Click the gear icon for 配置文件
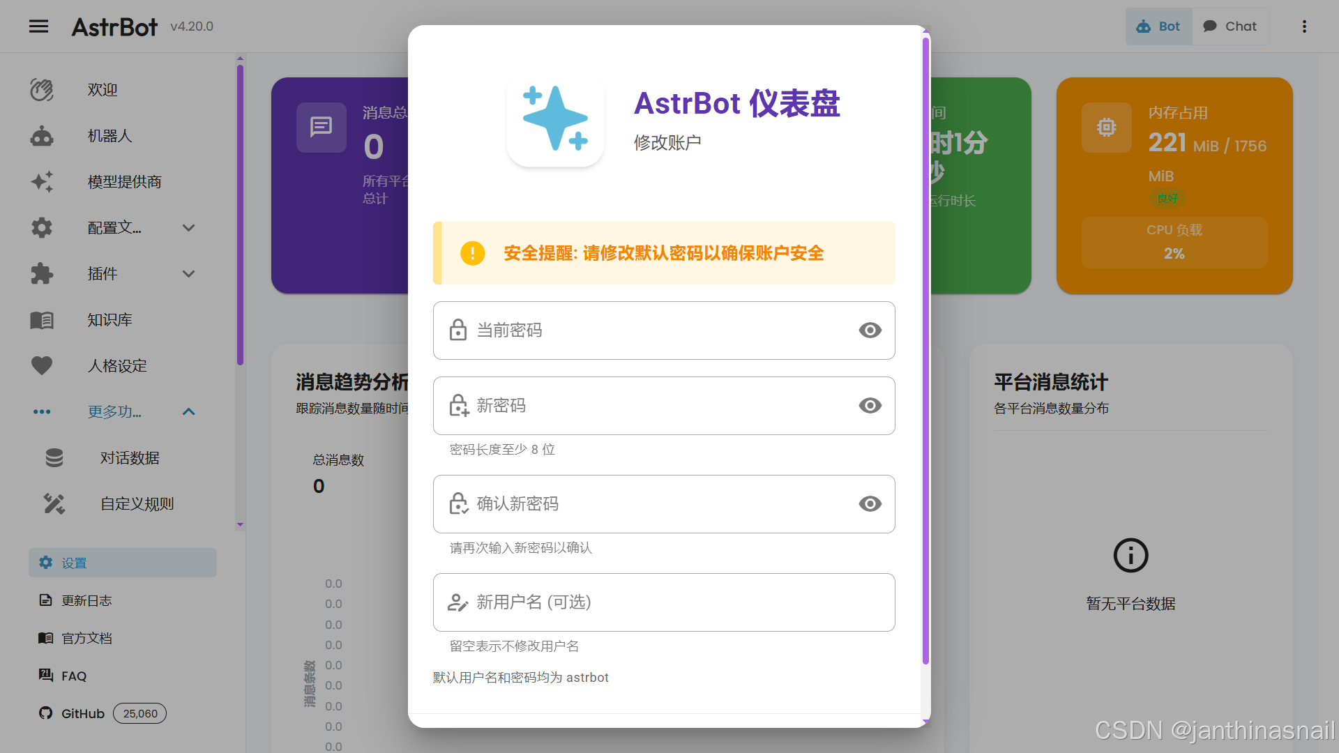The image size is (1339, 753). coord(42,228)
